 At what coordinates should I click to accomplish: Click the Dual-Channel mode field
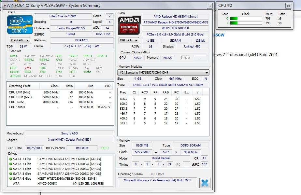coord(161,158)
